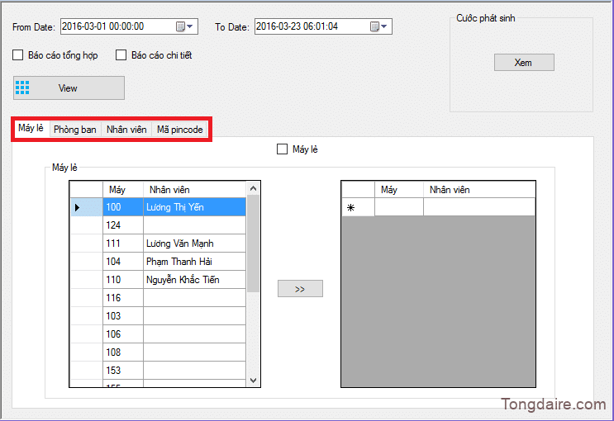Open the Nhân viên tab

126,130
